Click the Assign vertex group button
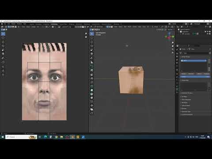212x159 pixels. pyautogui.click(x=184, y=74)
